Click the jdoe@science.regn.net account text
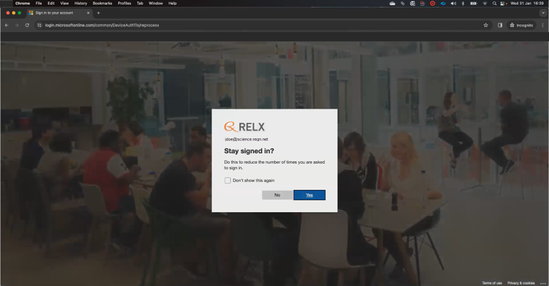The image size is (549, 286). (246, 139)
